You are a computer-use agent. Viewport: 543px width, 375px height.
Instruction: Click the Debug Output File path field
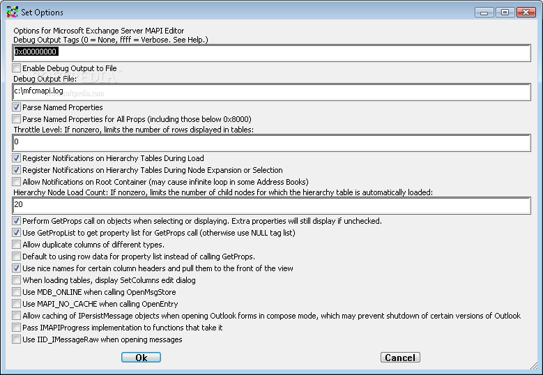point(272,92)
